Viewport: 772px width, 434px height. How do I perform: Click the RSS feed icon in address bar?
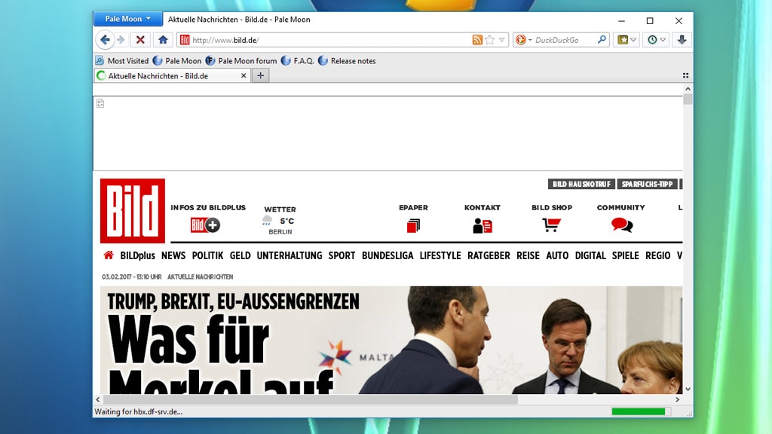(477, 40)
